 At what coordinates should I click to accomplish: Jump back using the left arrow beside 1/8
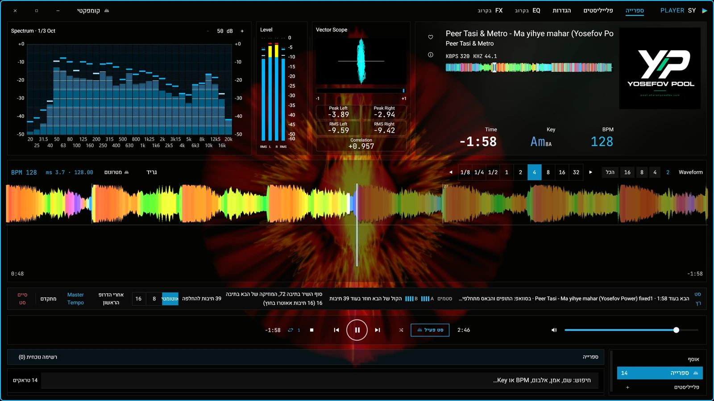(x=451, y=172)
